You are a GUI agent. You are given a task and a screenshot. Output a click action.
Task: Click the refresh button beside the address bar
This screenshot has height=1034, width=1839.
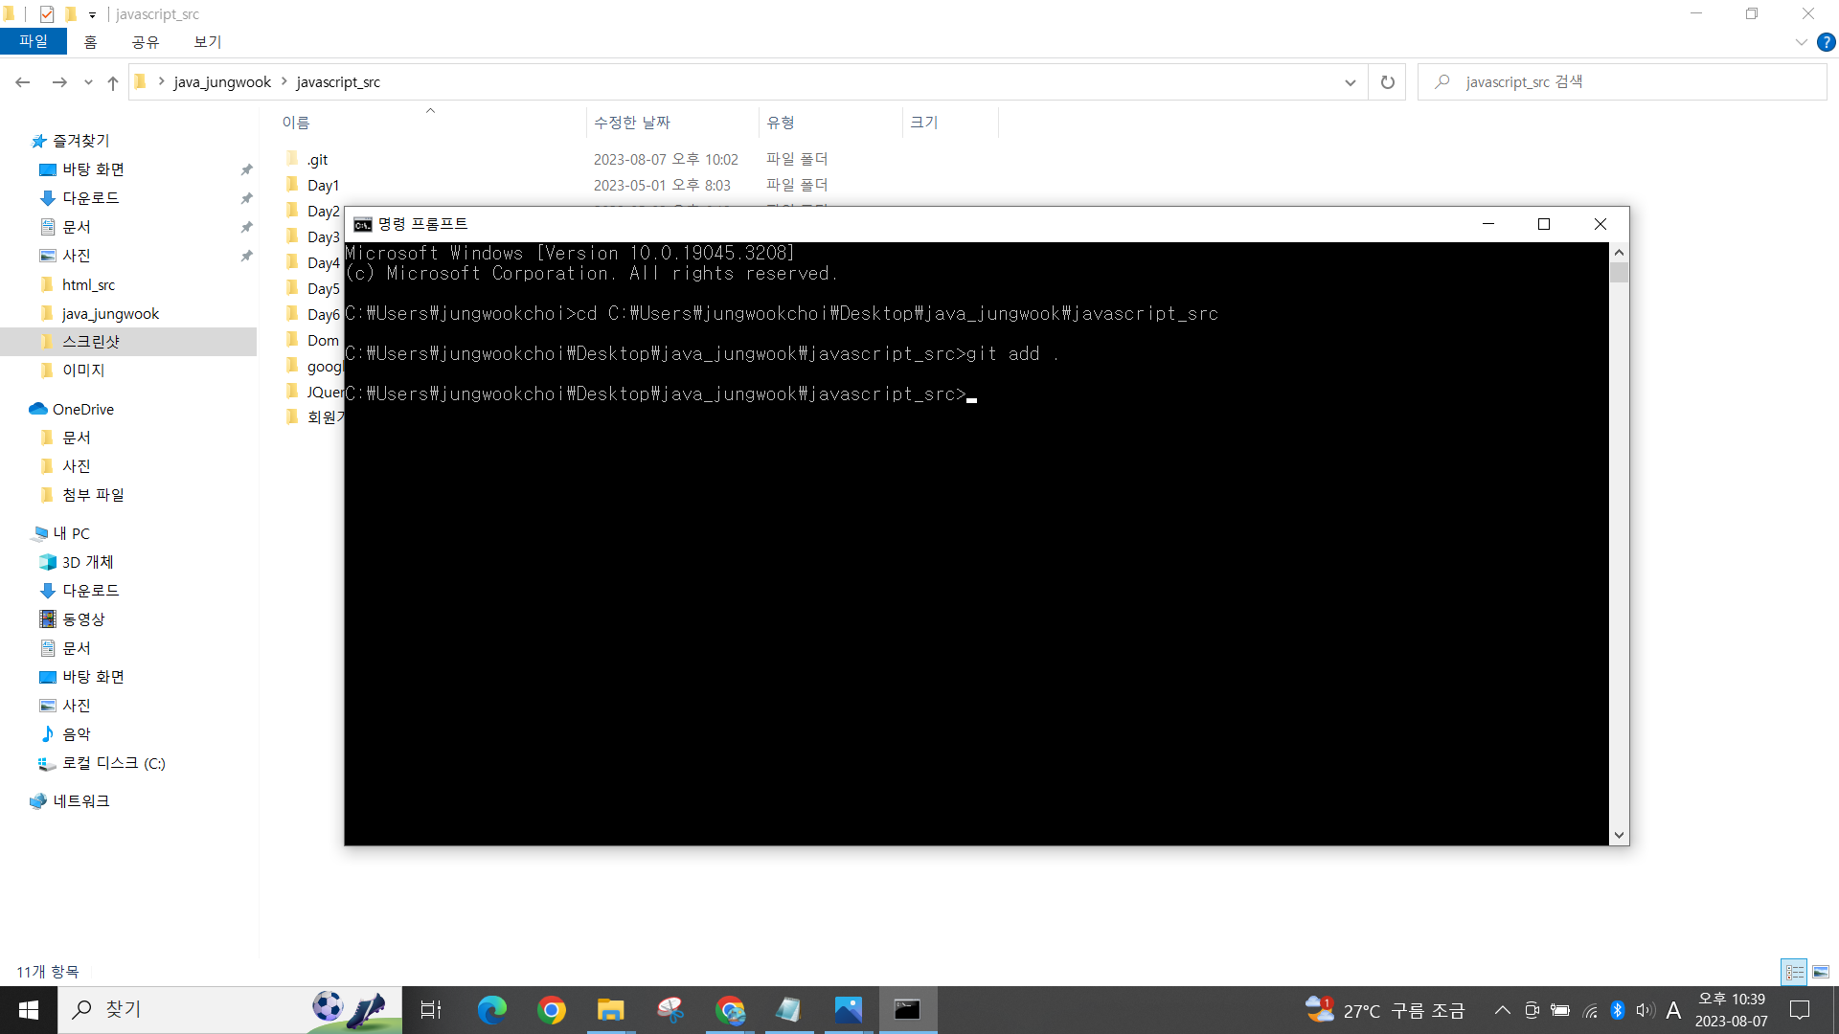click(x=1386, y=82)
